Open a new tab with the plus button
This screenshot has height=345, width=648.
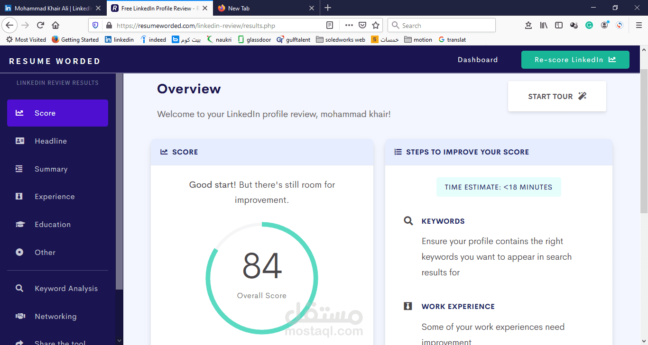coord(328,8)
